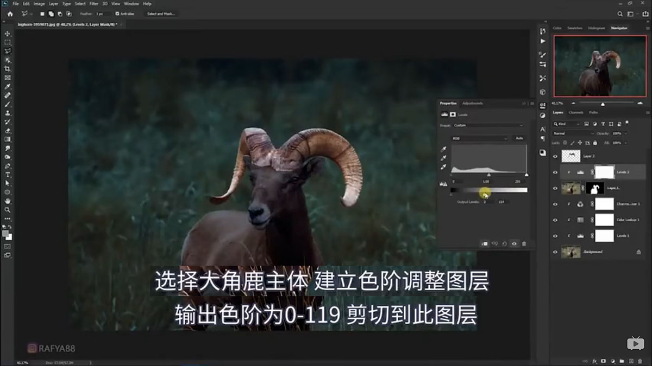Click the Auto button in the Levels panel
Image resolution: width=652 pixels, height=366 pixels.
coord(519,138)
